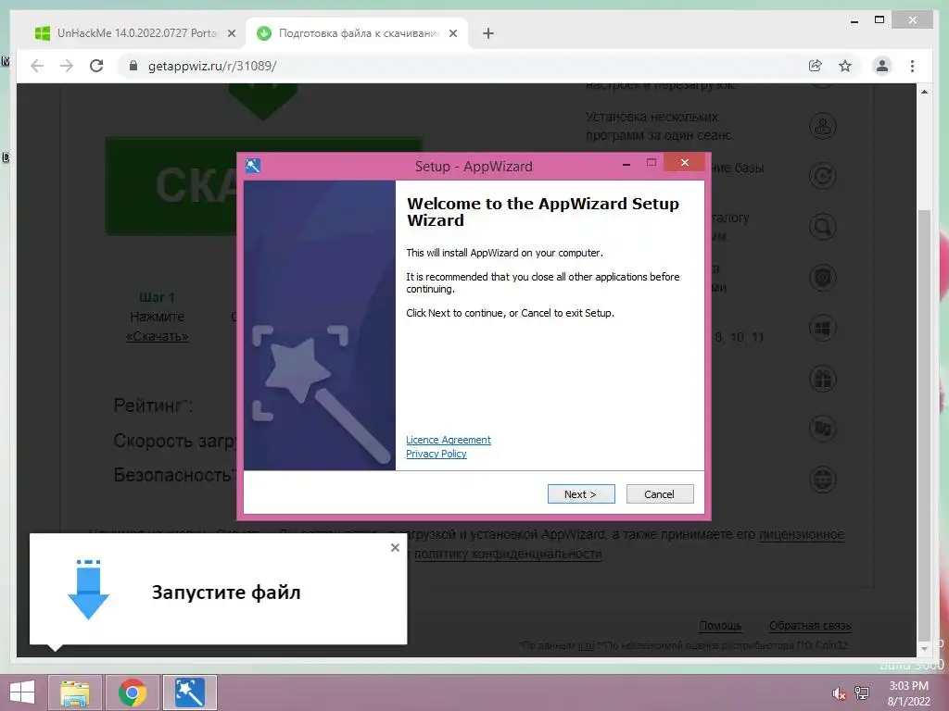Go back in Chrome
949x711 pixels.
pyautogui.click(x=37, y=66)
